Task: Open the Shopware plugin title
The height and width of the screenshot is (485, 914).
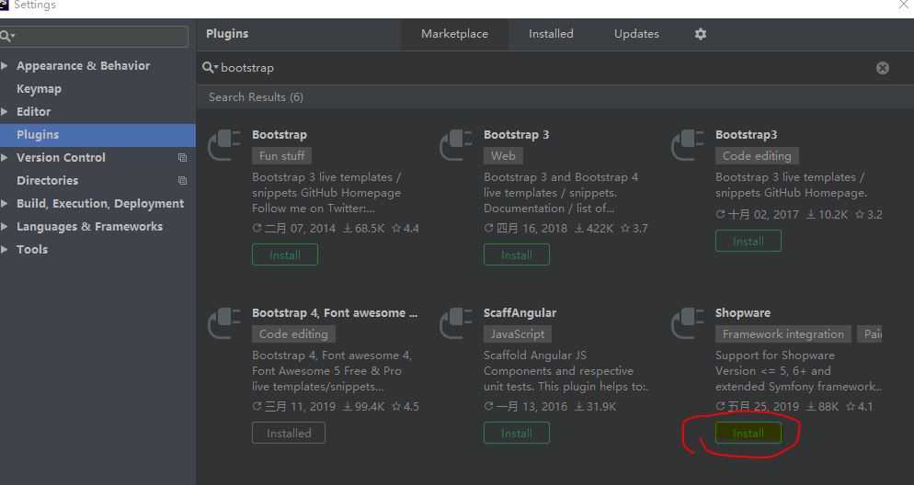Action: pos(743,313)
